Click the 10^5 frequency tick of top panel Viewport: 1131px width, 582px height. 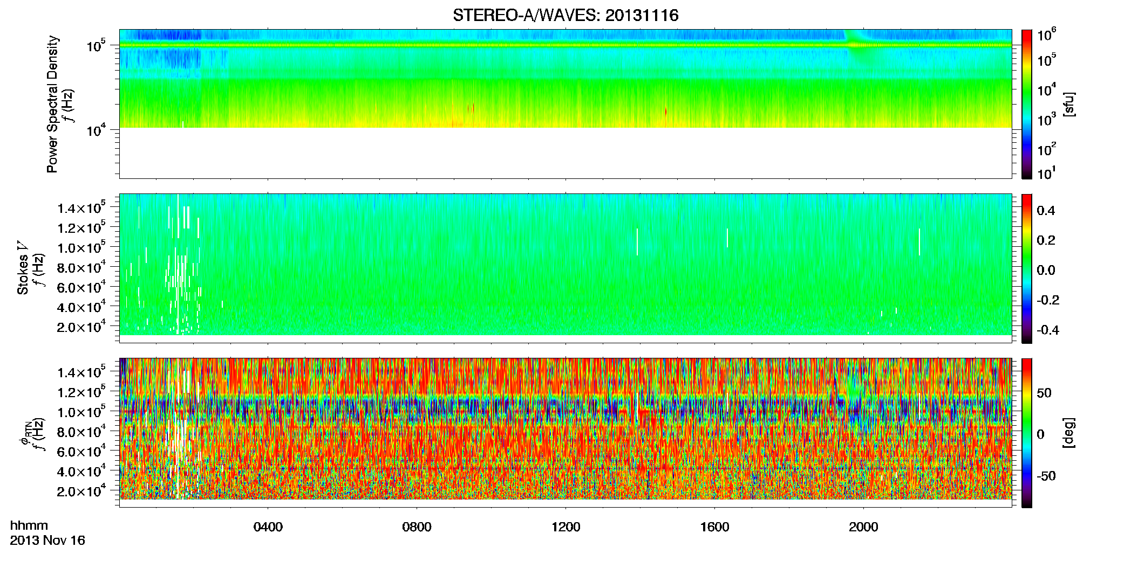pyautogui.click(x=97, y=45)
